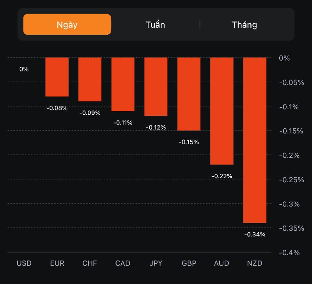Open the Tháng tab
Screen dimensions: 312x284
[244, 25]
